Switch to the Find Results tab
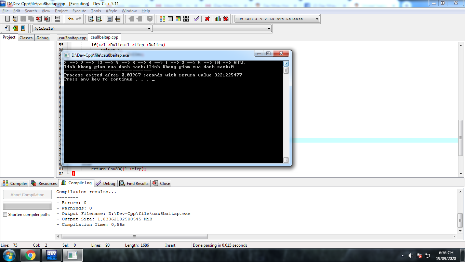This screenshot has width=465, height=262. point(134,183)
